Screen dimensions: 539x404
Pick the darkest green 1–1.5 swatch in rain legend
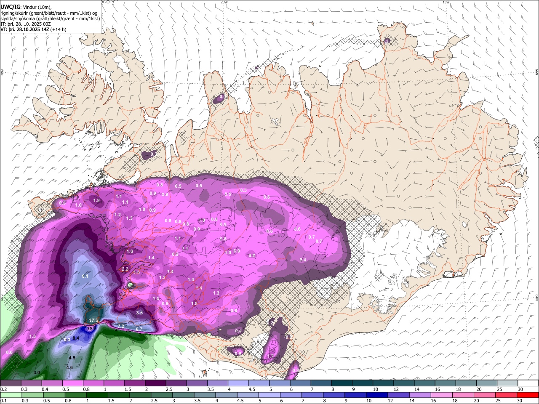coord(97,395)
